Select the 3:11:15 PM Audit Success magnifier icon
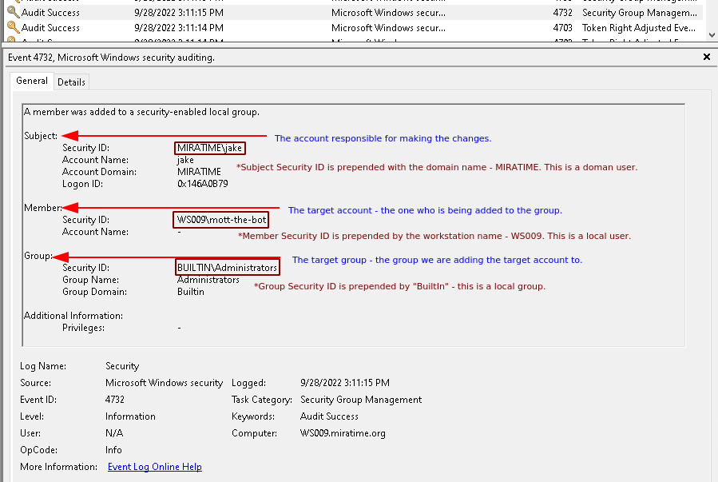 (14, 12)
